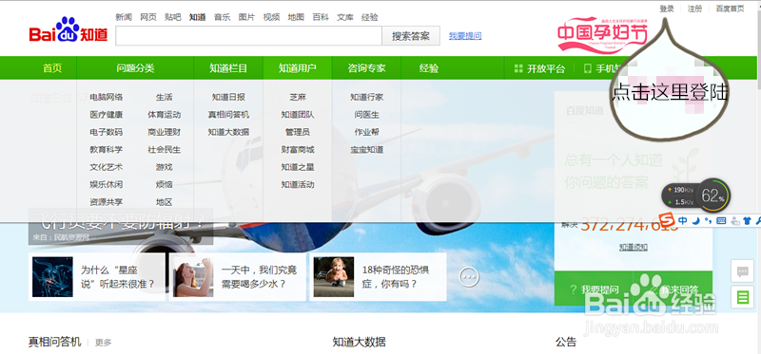This screenshot has width=761, height=354.
Task: Choose 文化艺术 category
Action: (107, 167)
